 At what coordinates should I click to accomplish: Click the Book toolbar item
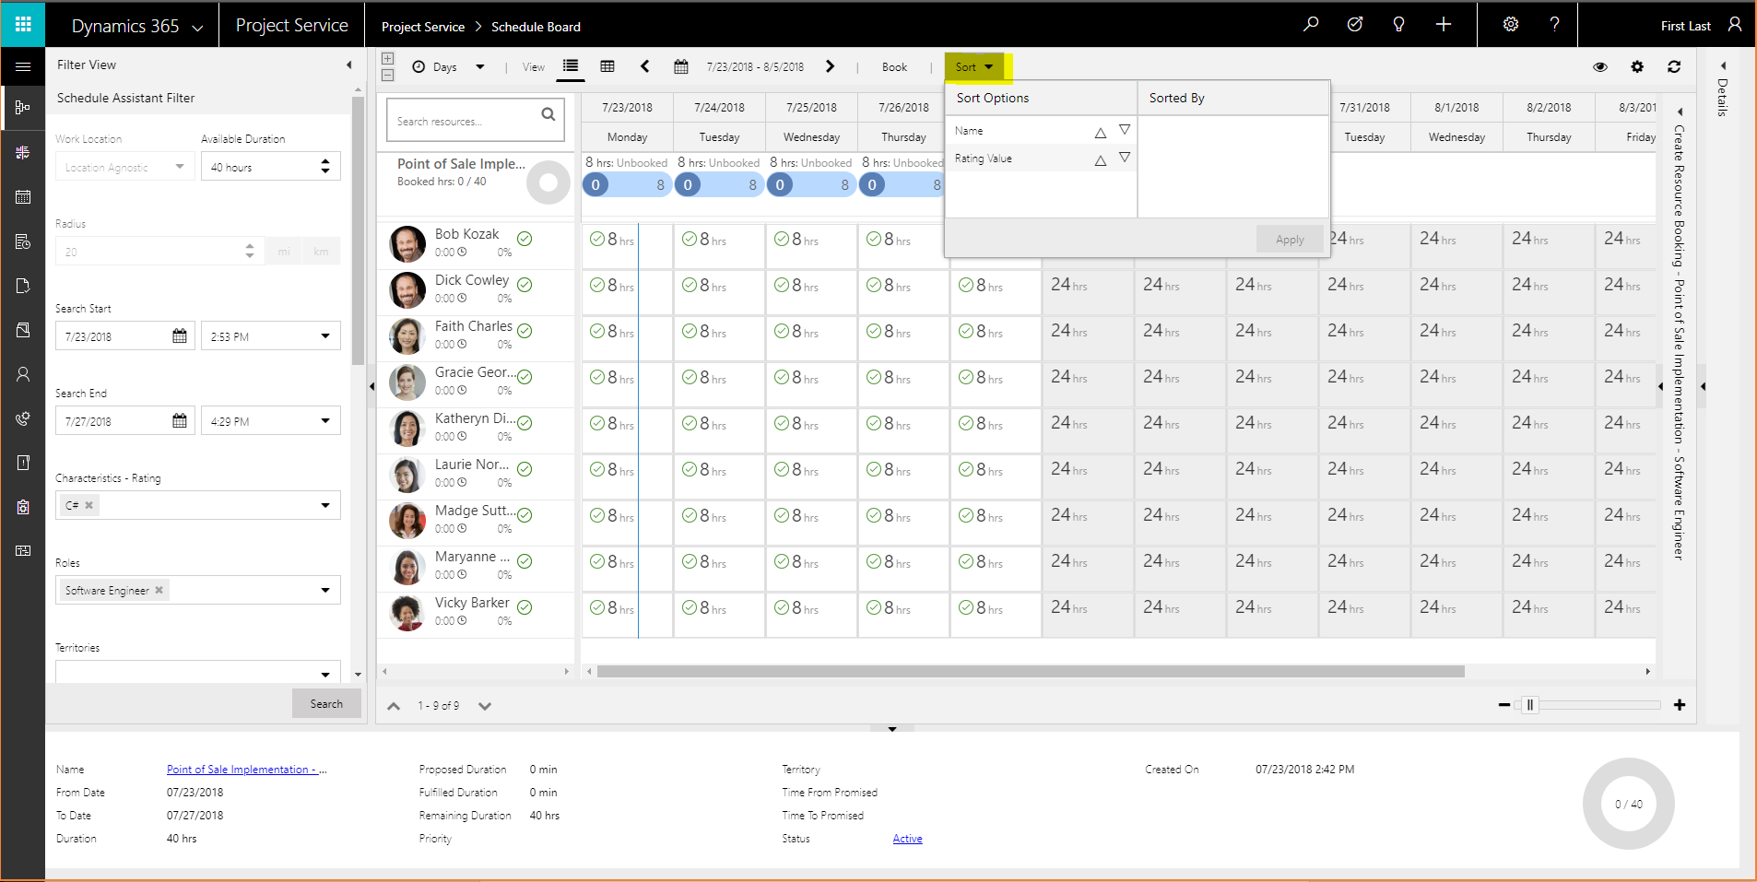click(x=894, y=67)
